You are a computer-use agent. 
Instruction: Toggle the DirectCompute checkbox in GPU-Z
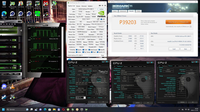pyautogui.click(x=89, y=50)
